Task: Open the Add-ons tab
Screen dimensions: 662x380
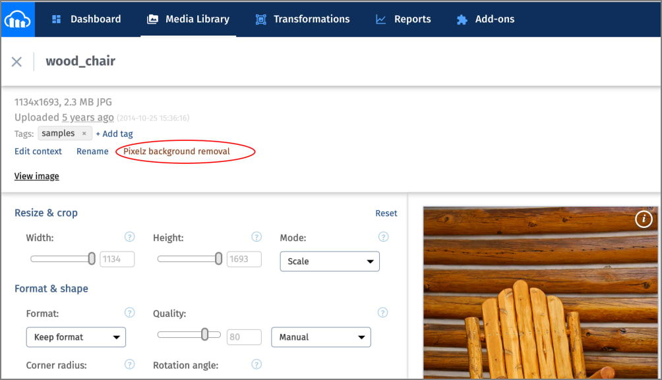Action: 485,19
